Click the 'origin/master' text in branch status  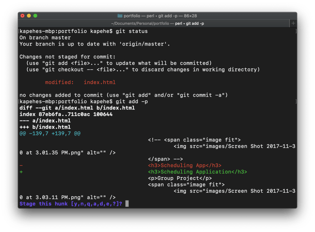[146, 44]
